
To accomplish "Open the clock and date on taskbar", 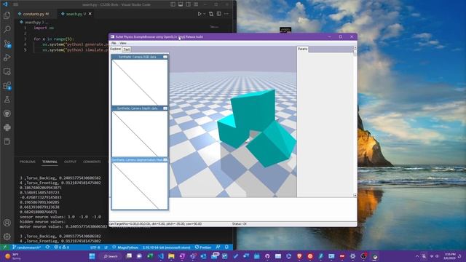I will click(449, 256).
